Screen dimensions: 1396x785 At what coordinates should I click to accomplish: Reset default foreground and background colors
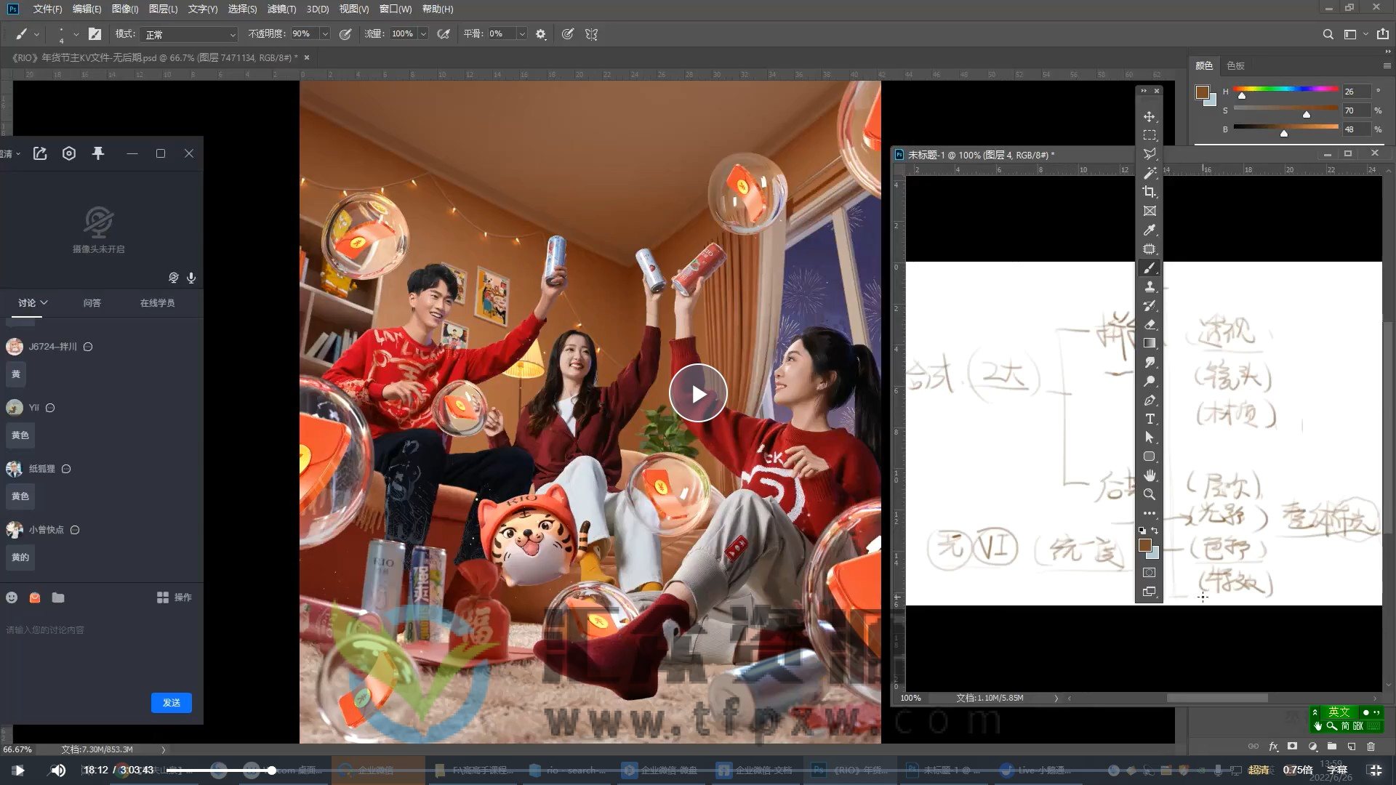[1142, 531]
